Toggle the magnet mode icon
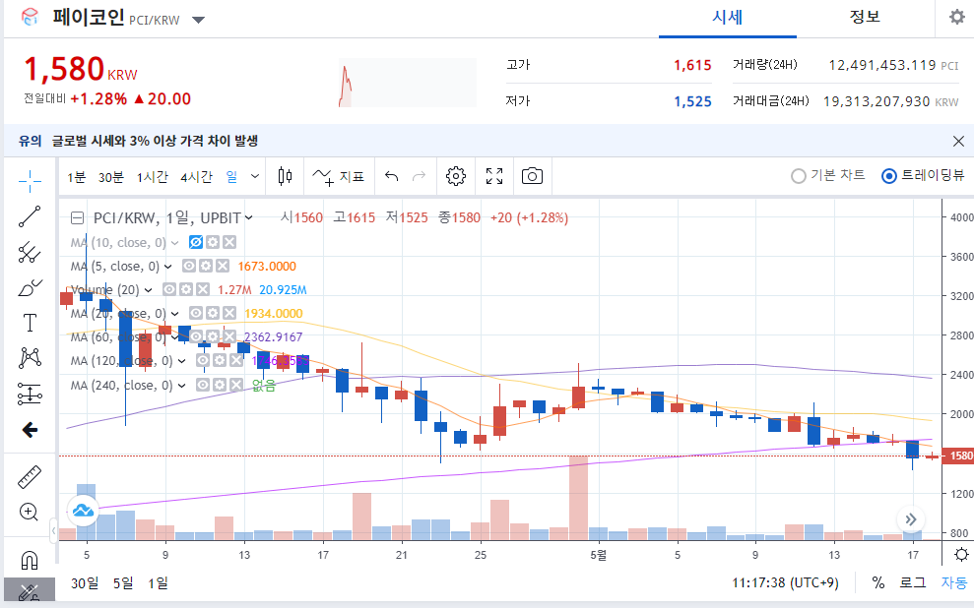 tap(30, 560)
